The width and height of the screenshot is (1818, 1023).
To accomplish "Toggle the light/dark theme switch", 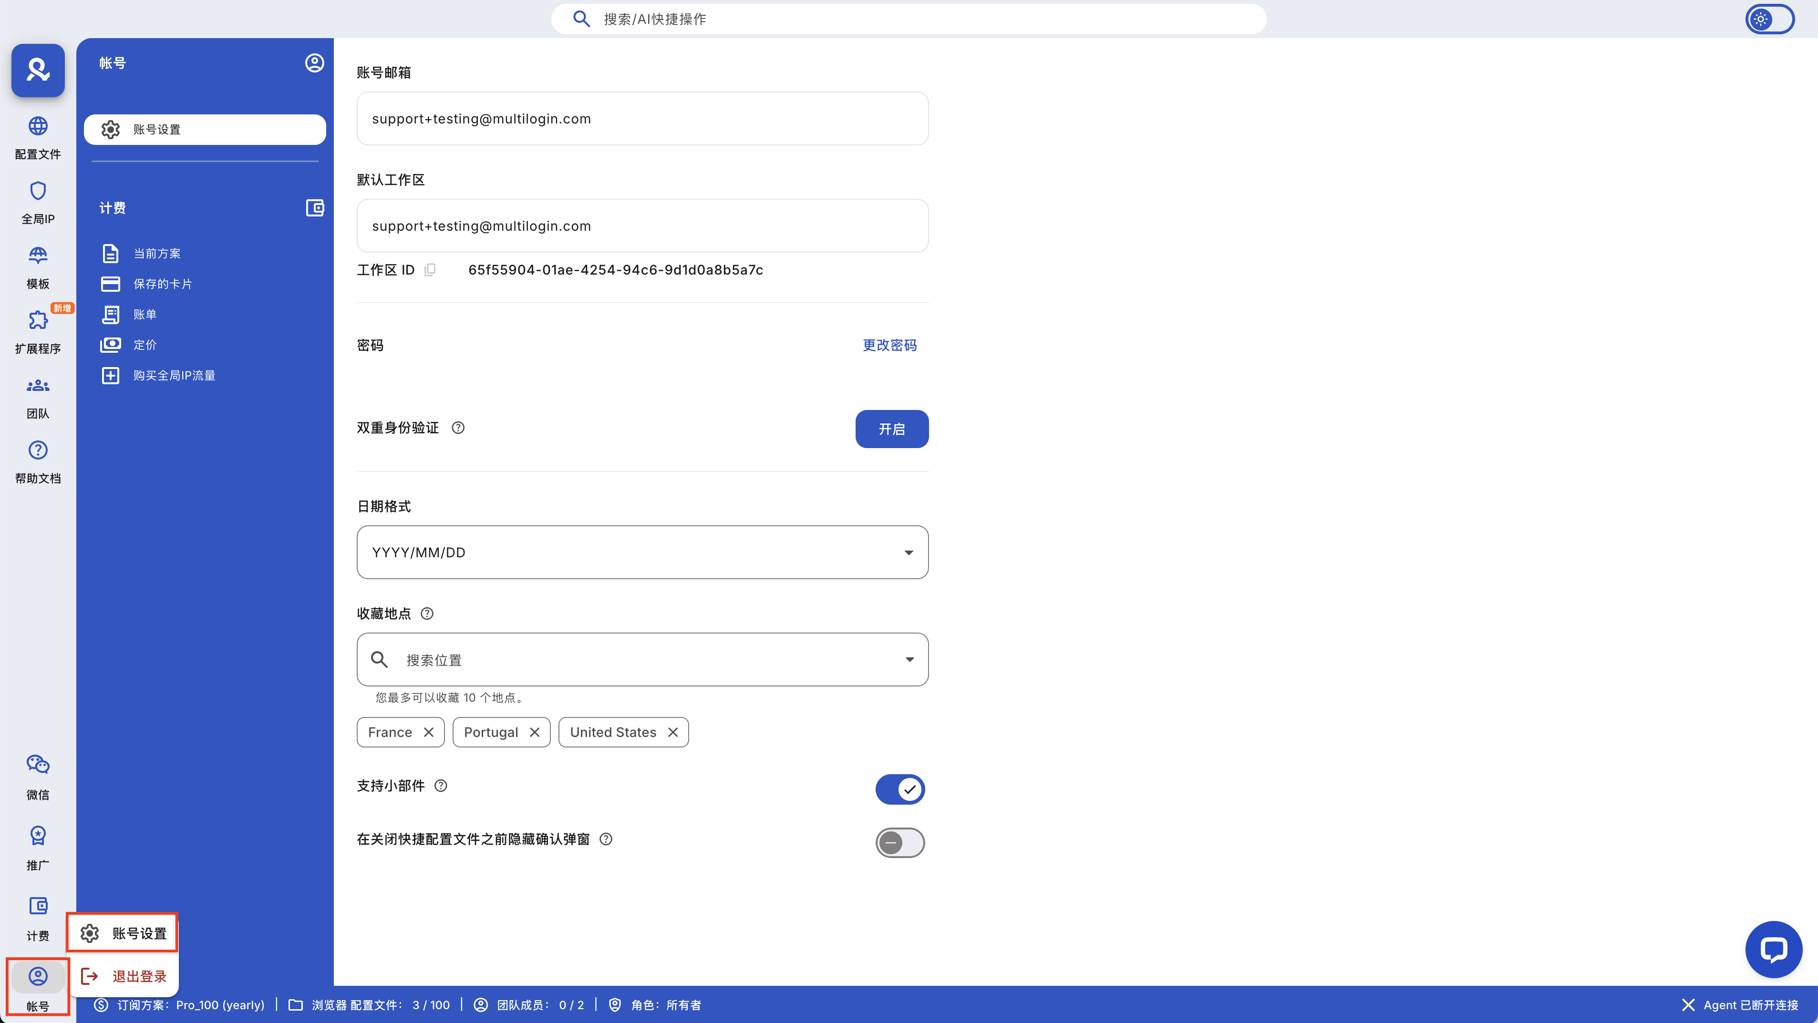I will (x=1770, y=19).
